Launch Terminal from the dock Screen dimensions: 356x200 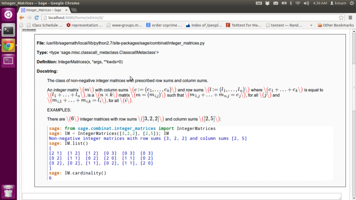click(x=8, y=30)
